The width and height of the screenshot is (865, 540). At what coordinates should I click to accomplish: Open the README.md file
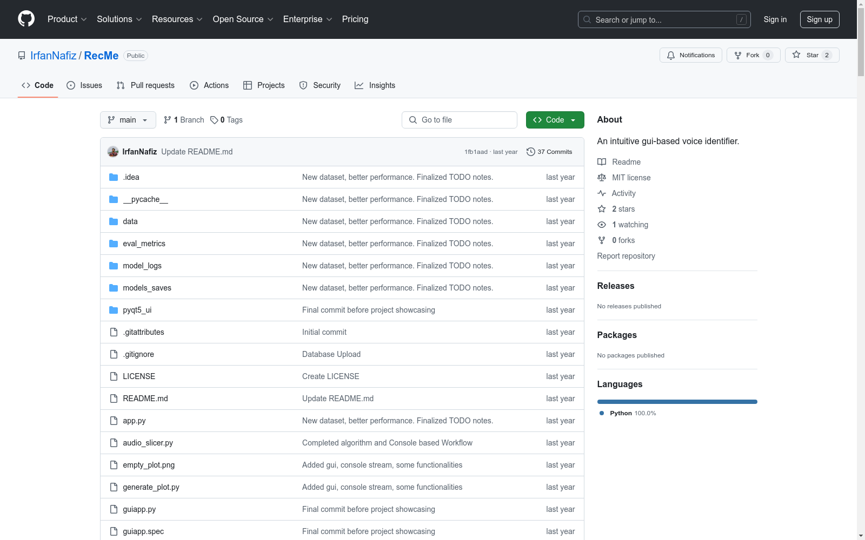click(x=145, y=399)
